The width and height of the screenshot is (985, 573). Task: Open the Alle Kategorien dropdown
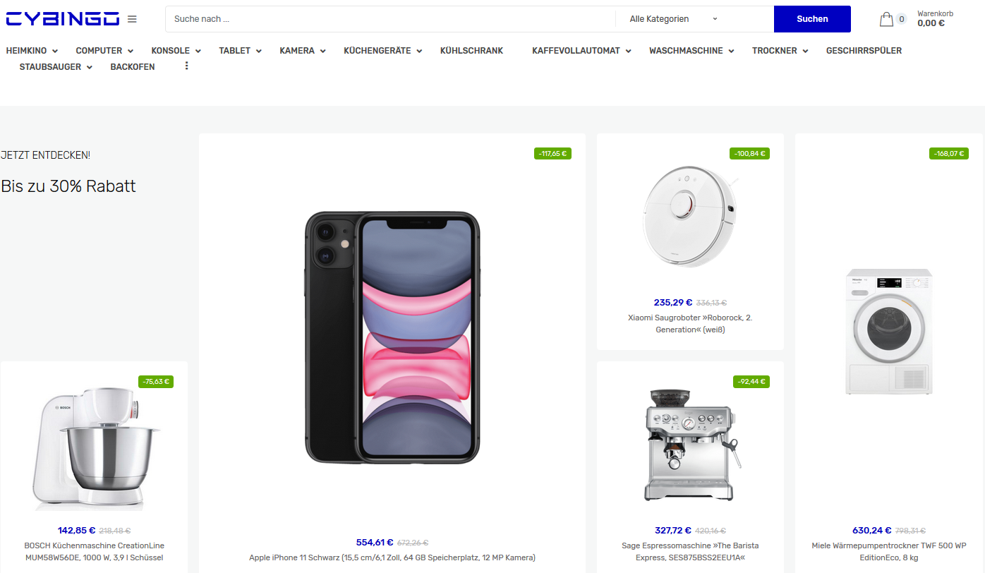(674, 19)
